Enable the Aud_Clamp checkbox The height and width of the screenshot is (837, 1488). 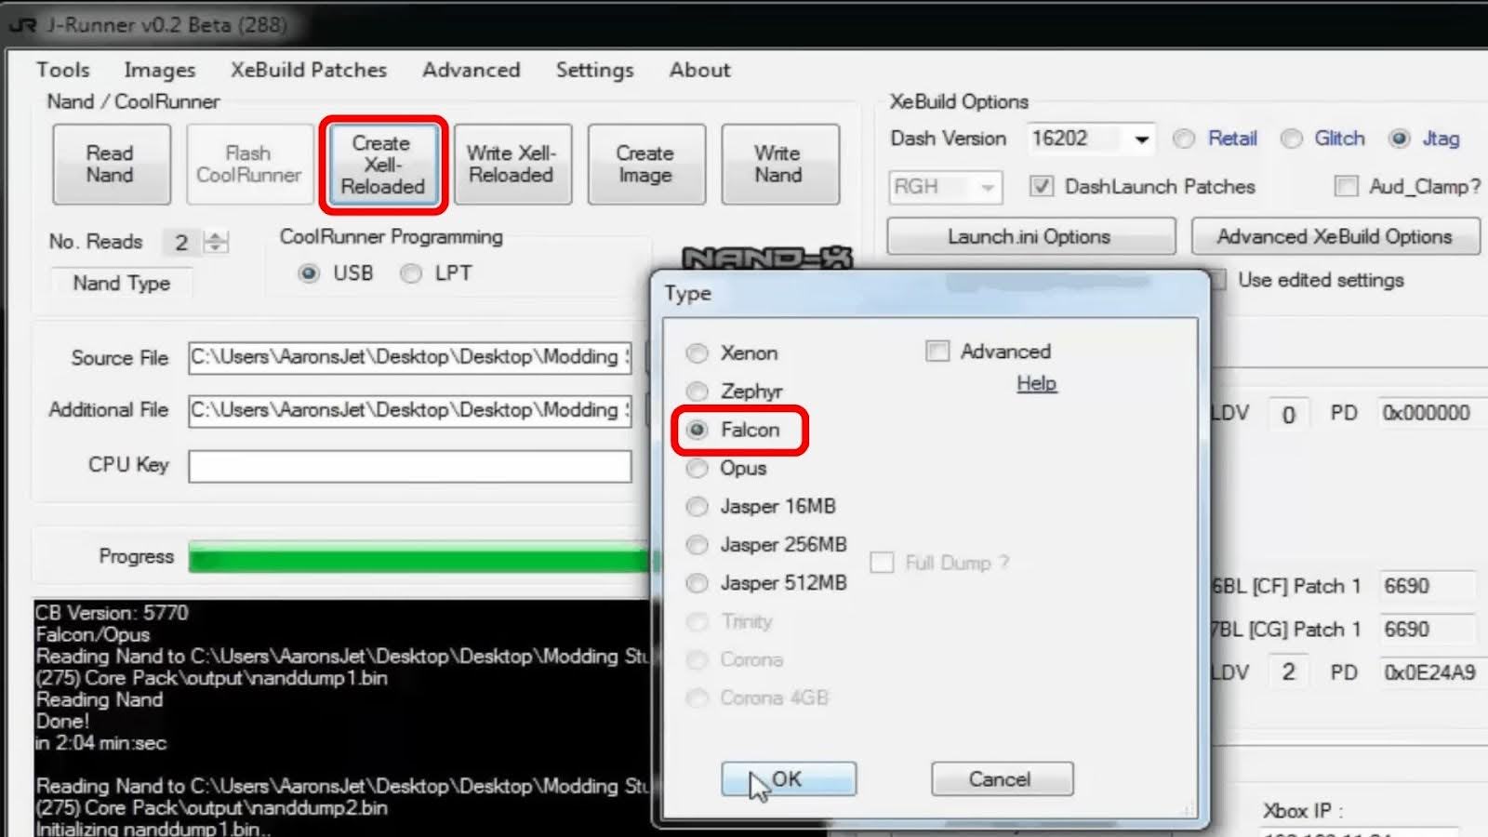tap(1346, 187)
